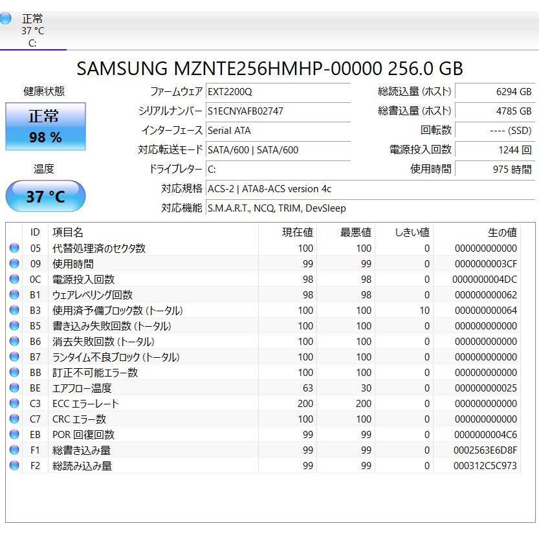Viewport: 539px width, 539px height.
Task: Click the 37 °C temperature button
Action: click(45, 196)
